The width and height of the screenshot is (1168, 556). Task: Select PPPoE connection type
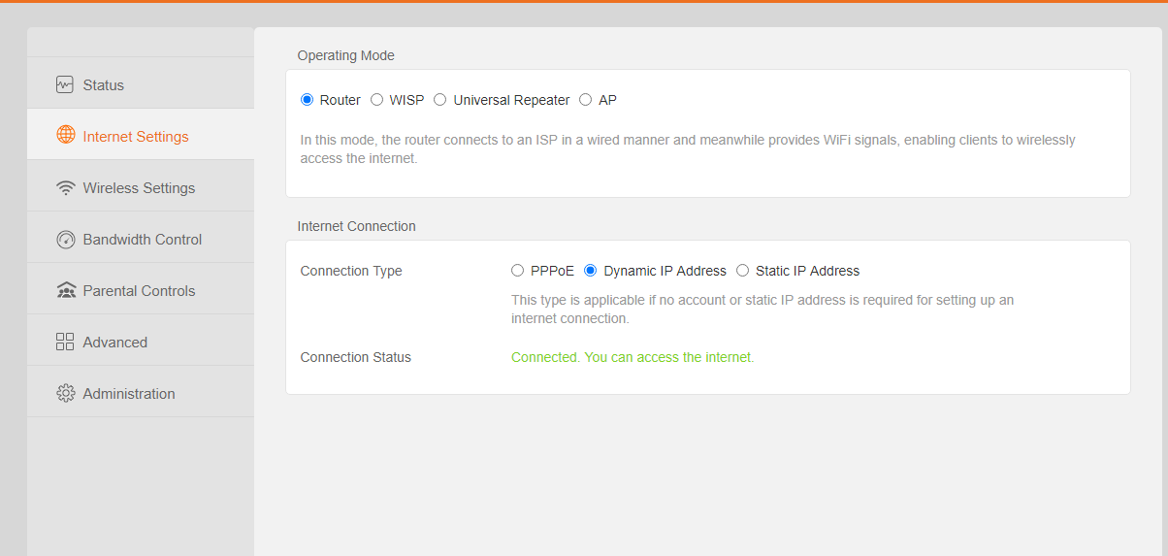coord(518,271)
